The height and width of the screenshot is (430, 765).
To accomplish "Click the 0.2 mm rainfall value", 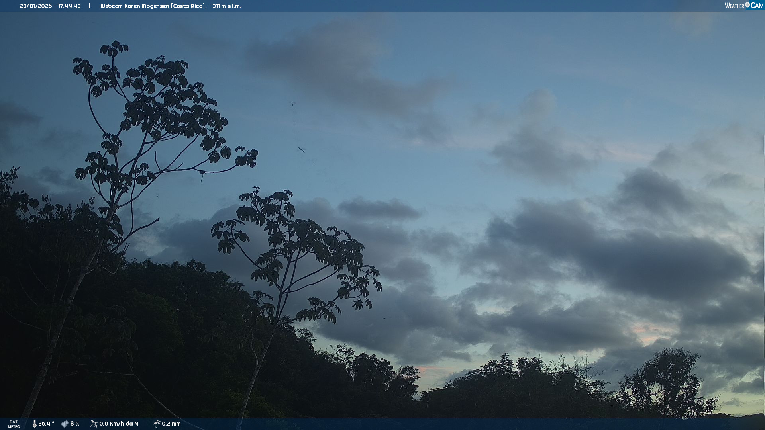I will click(171, 424).
